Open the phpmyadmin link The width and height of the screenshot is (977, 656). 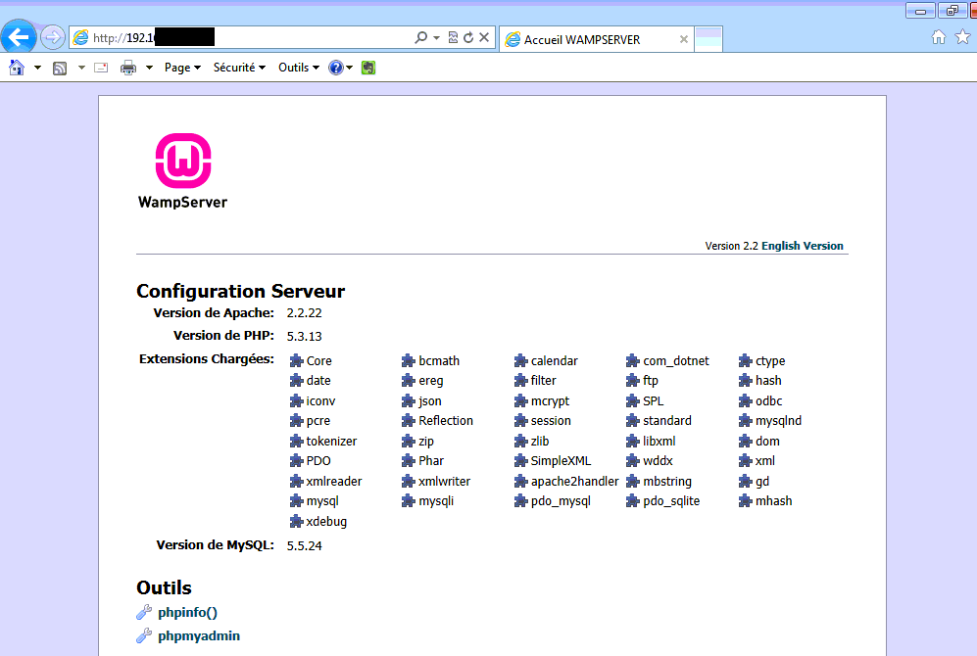coord(199,635)
